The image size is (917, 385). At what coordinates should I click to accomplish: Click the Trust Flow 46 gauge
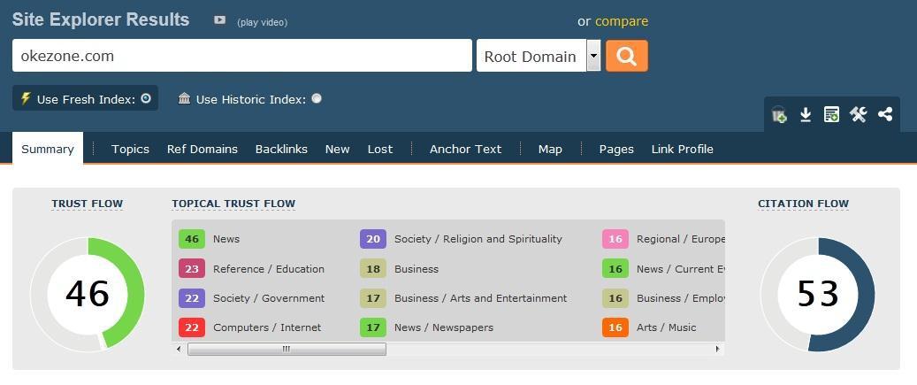coord(88,295)
